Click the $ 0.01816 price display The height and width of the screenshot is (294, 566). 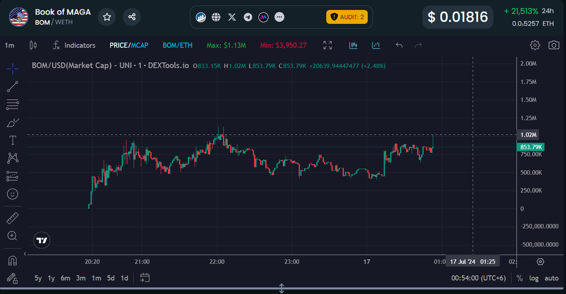[458, 17]
